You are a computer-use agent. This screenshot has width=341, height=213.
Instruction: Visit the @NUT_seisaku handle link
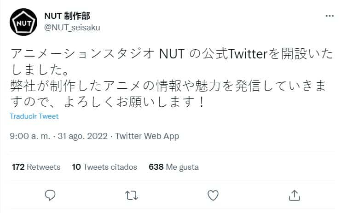tap(72, 27)
